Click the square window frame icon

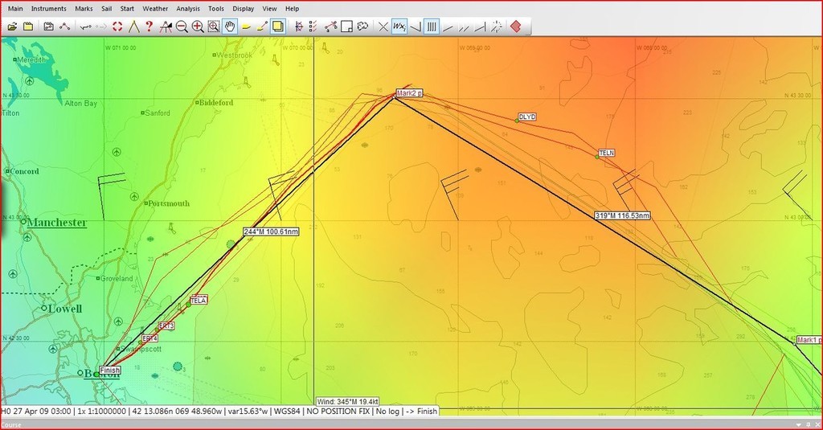coord(346,27)
